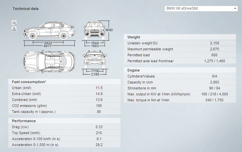Click the 1,275 / 1,460 axle load value
The image size is (242, 152).
pyautogui.click(x=214, y=61)
